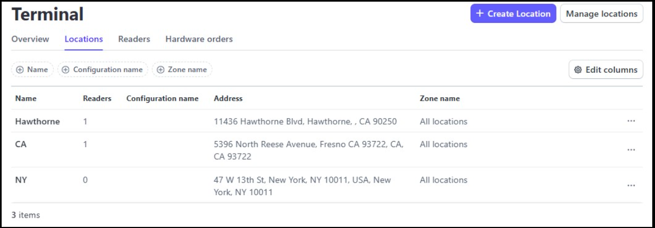Select the CA location row
The height and width of the screenshot is (228, 655).
[x=327, y=150]
